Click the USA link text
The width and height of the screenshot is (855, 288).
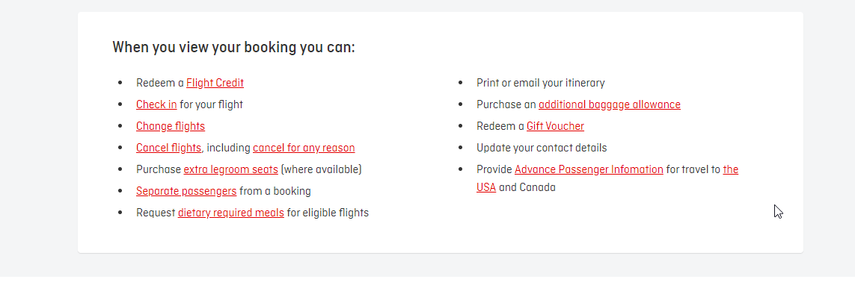(x=485, y=188)
